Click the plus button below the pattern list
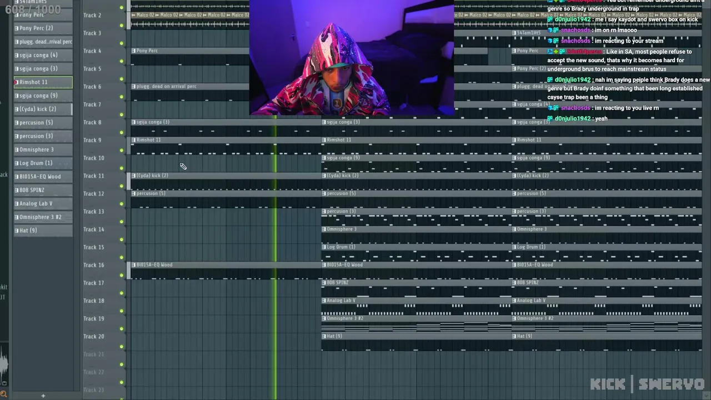Screen dimensions: 711x400 (43, 396)
